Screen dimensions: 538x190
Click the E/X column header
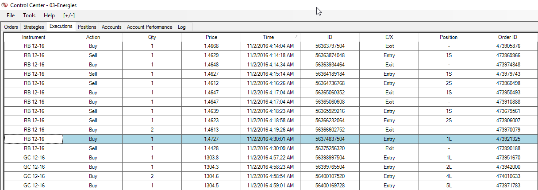[x=389, y=37]
